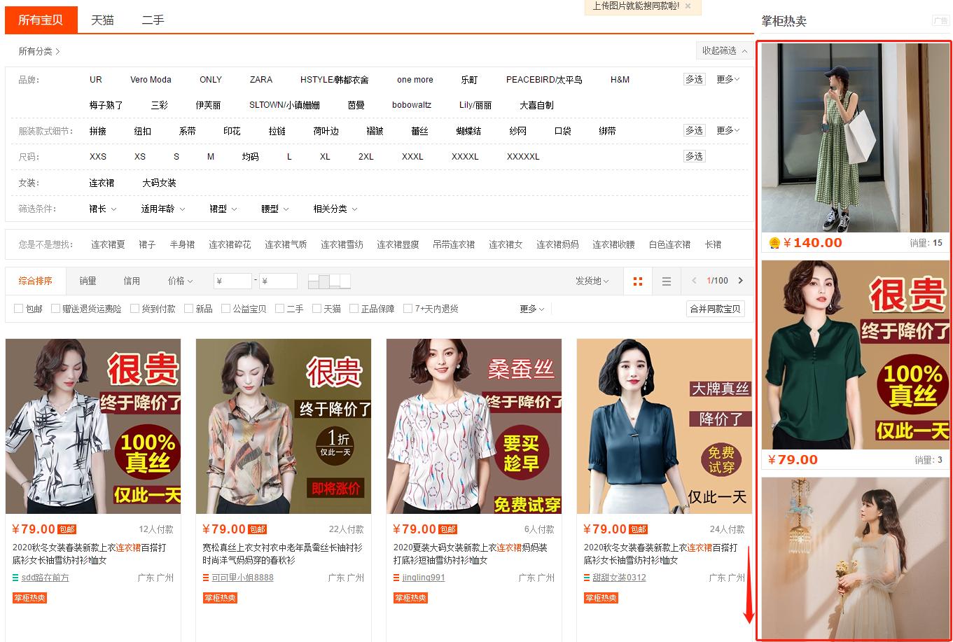Click the 合并同款宝贝 button
This screenshot has width=953, height=642.
click(x=715, y=308)
